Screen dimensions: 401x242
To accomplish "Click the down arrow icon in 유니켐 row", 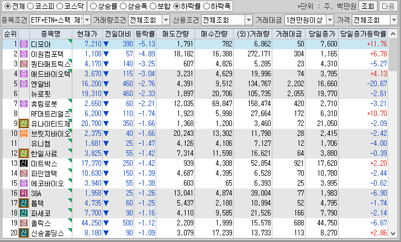I will pyautogui.click(x=106, y=144).
